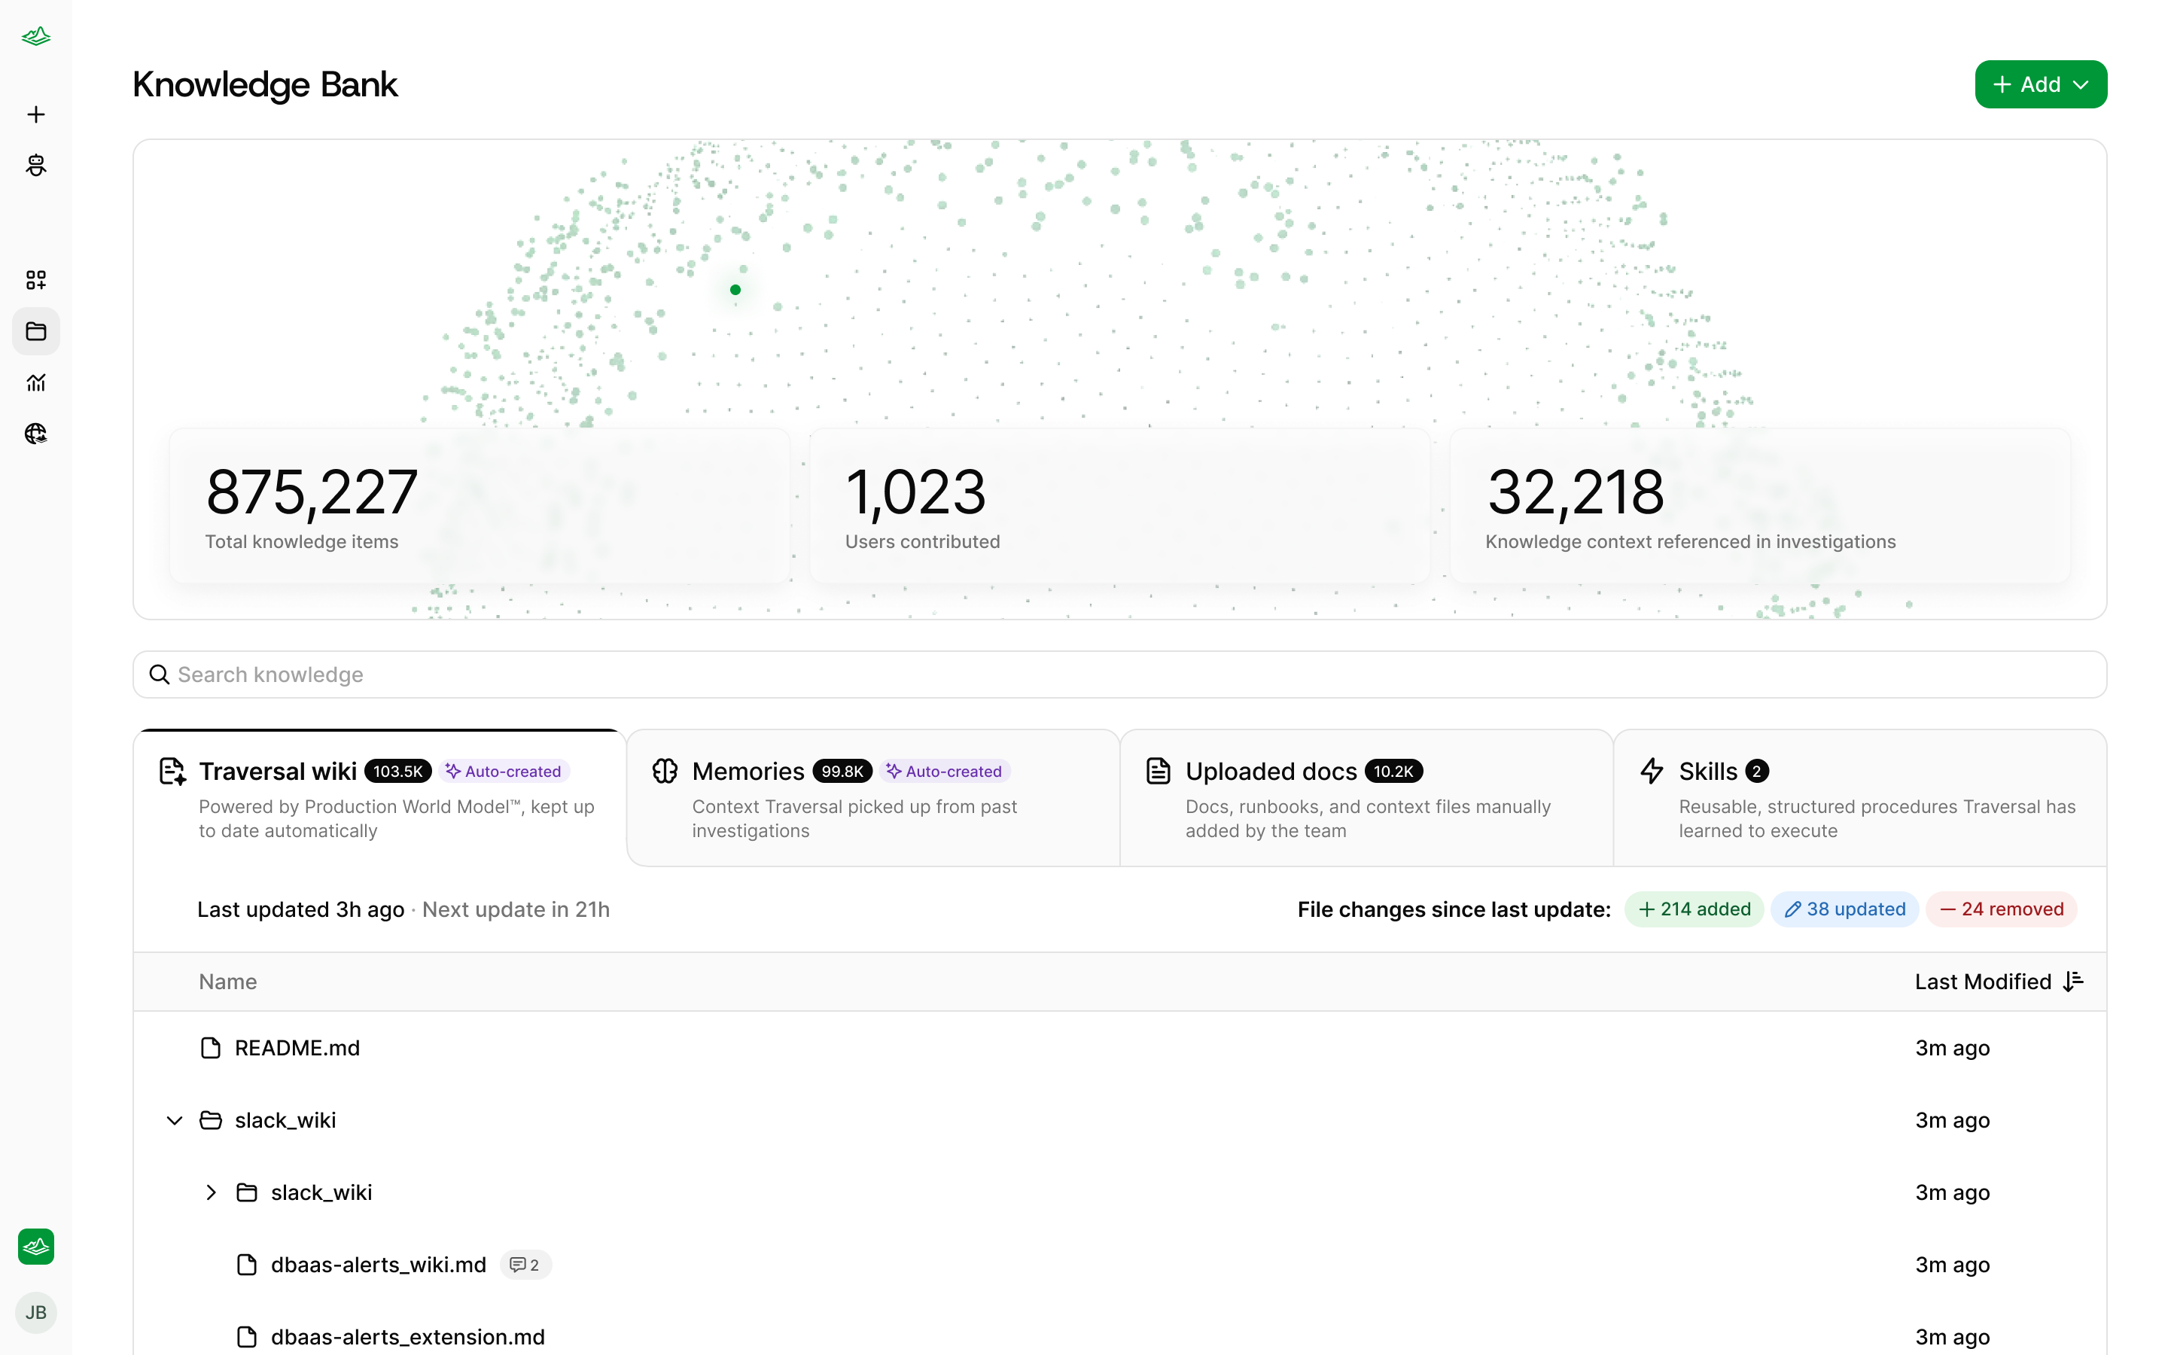
Task: Click the 103.5K count on Traversal wiki
Action: point(397,772)
